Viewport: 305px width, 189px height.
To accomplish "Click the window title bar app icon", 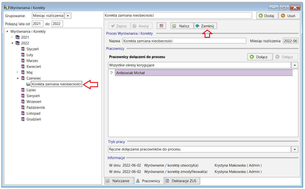I will click(x=6, y=8).
